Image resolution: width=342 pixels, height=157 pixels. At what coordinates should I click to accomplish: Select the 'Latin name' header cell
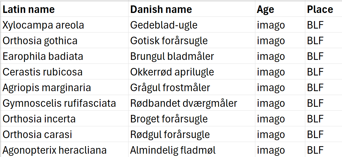[29, 9]
